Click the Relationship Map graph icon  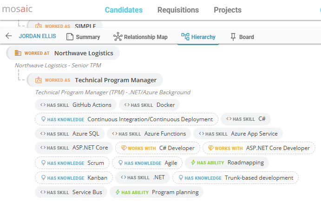(x=118, y=37)
